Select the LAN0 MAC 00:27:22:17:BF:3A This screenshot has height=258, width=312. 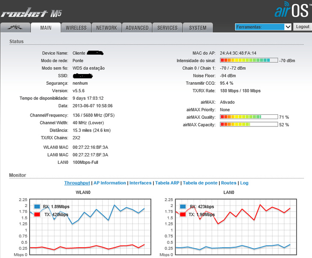click(x=90, y=155)
